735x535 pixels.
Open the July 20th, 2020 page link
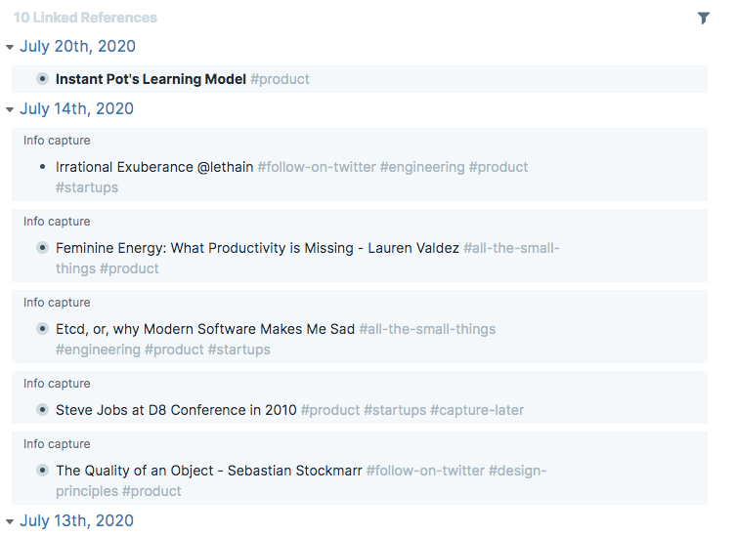point(77,46)
